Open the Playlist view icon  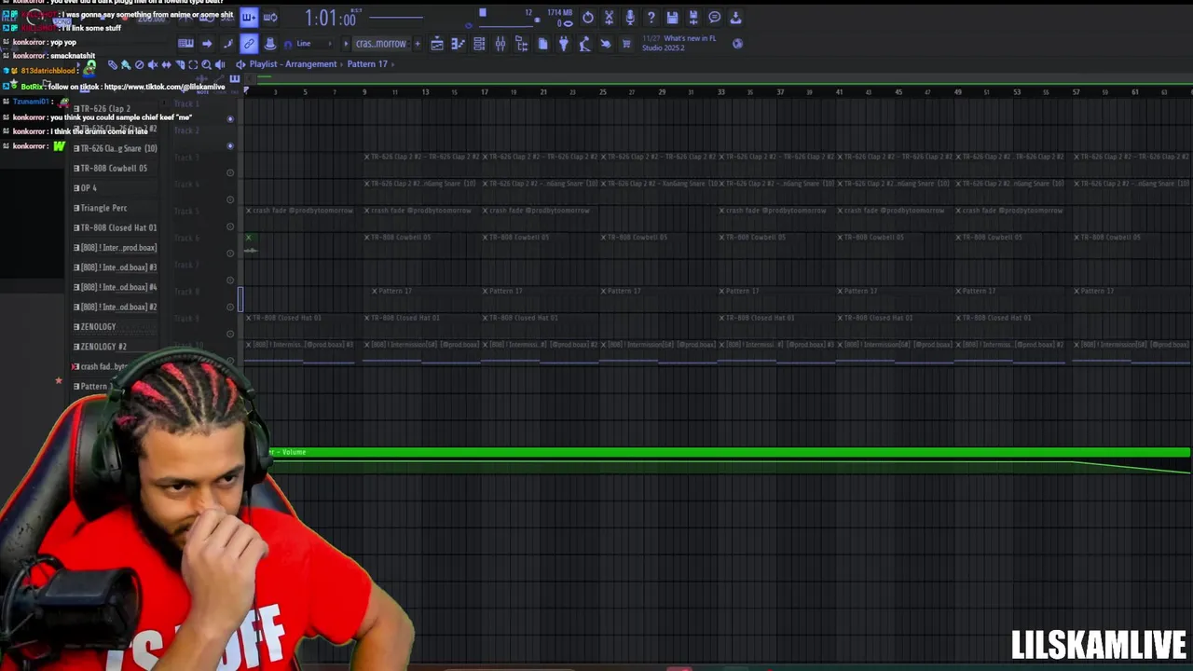[x=437, y=44]
